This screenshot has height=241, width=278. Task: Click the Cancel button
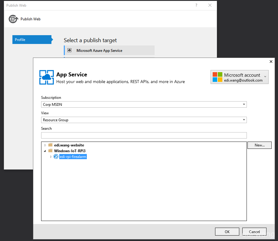click(x=254, y=232)
